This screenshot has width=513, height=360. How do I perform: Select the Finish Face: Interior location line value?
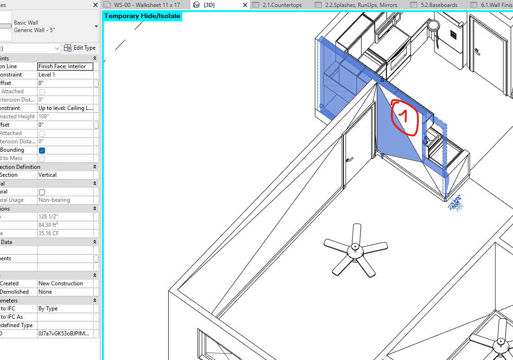65,66
